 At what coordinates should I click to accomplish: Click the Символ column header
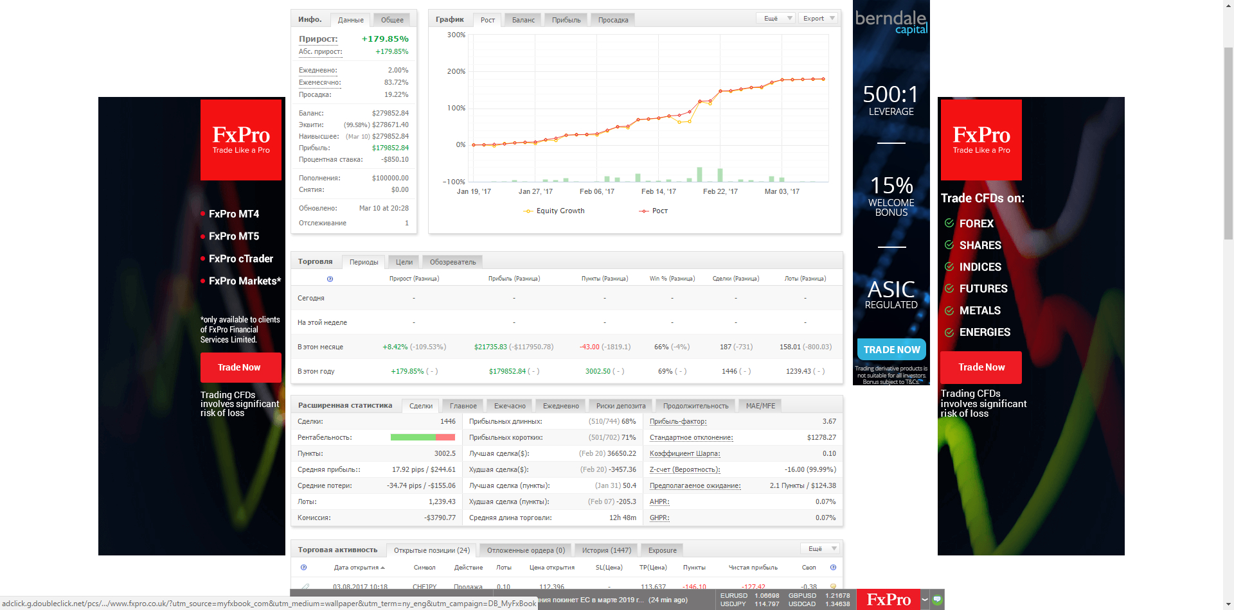point(425,568)
